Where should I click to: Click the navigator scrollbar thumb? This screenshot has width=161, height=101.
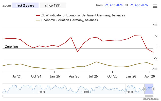tap(149, 96)
